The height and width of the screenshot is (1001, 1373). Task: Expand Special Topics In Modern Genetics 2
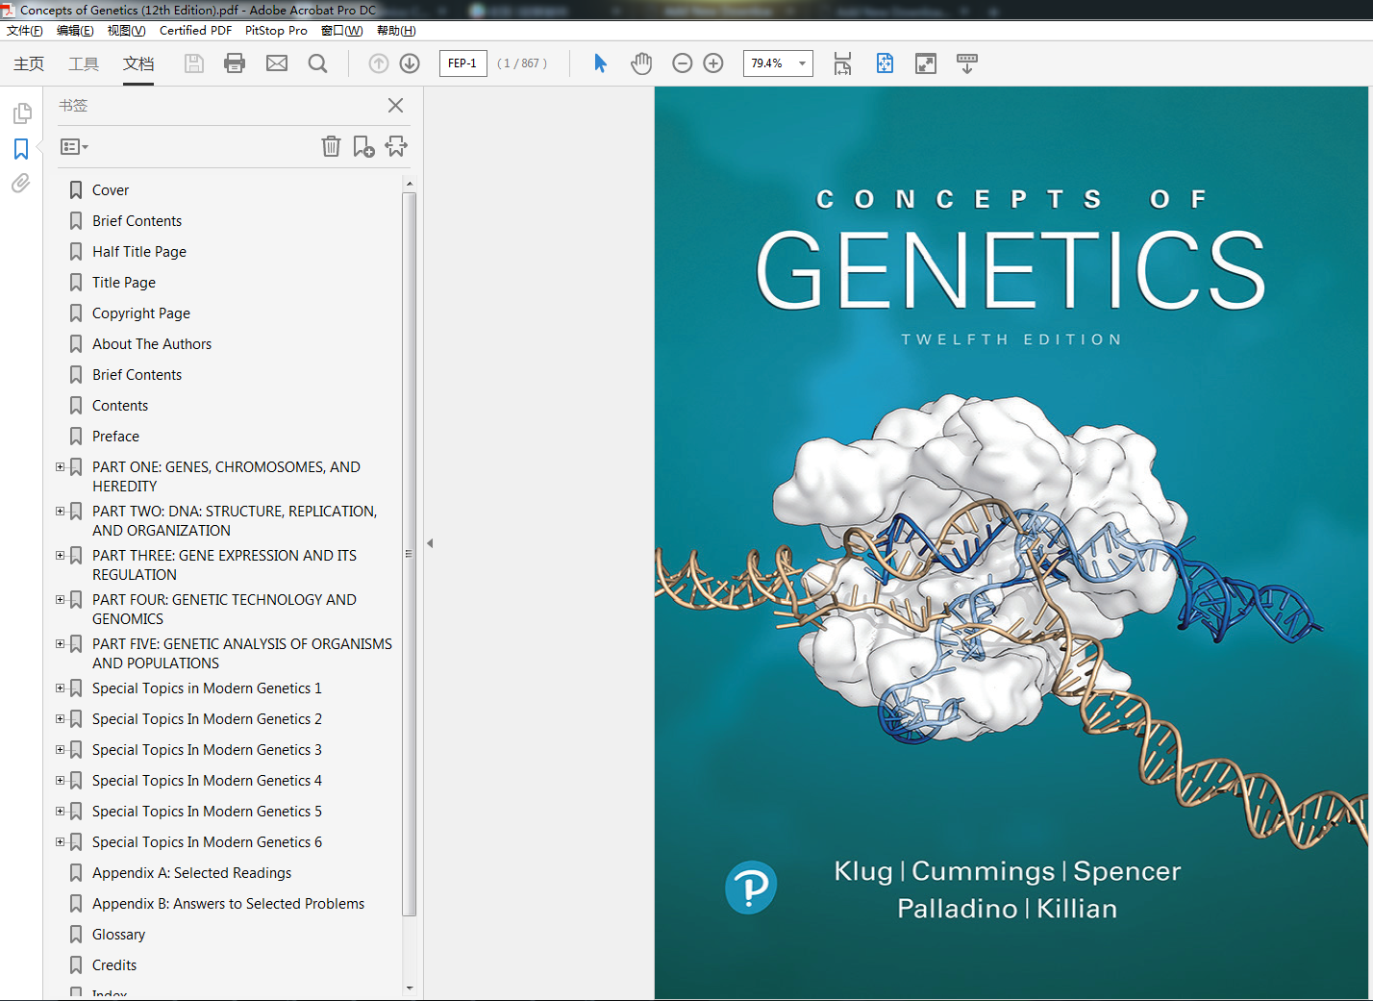click(x=61, y=719)
